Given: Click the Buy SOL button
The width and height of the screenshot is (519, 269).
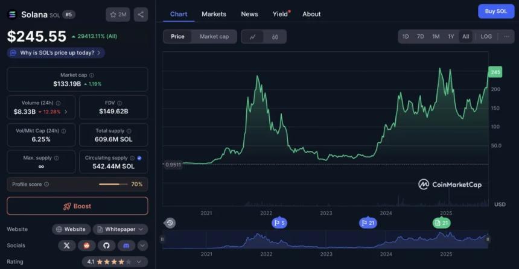Looking at the screenshot, I should click(496, 11).
